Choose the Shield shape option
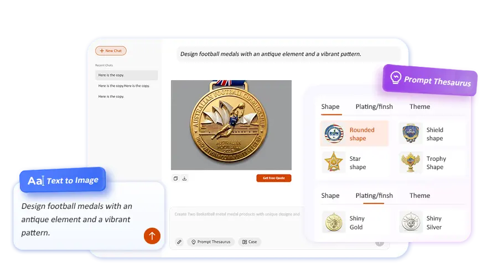Image resolution: width=487 pixels, height=263 pixels. (432, 134)
